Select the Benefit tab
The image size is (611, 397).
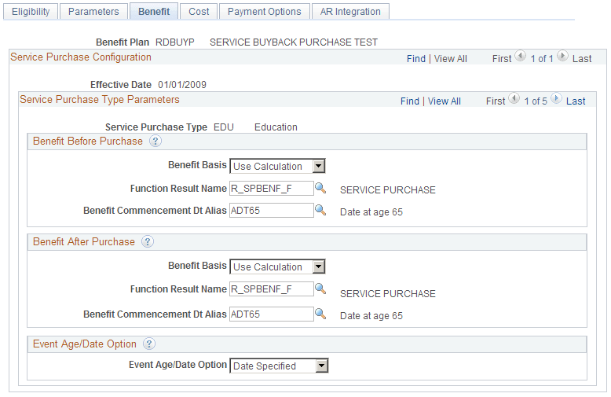pos(154,11)
